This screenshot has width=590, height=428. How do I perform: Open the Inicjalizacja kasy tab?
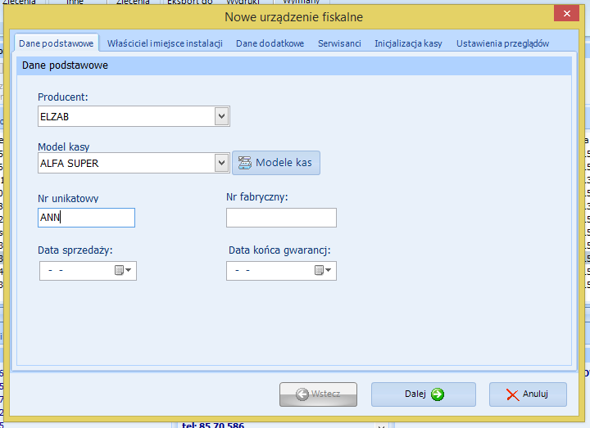pos(408,43)
